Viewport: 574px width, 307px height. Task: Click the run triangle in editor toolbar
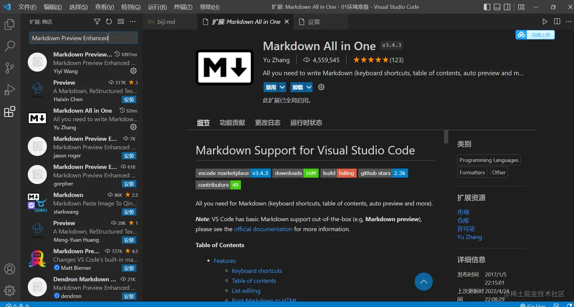tap(545, 22)
